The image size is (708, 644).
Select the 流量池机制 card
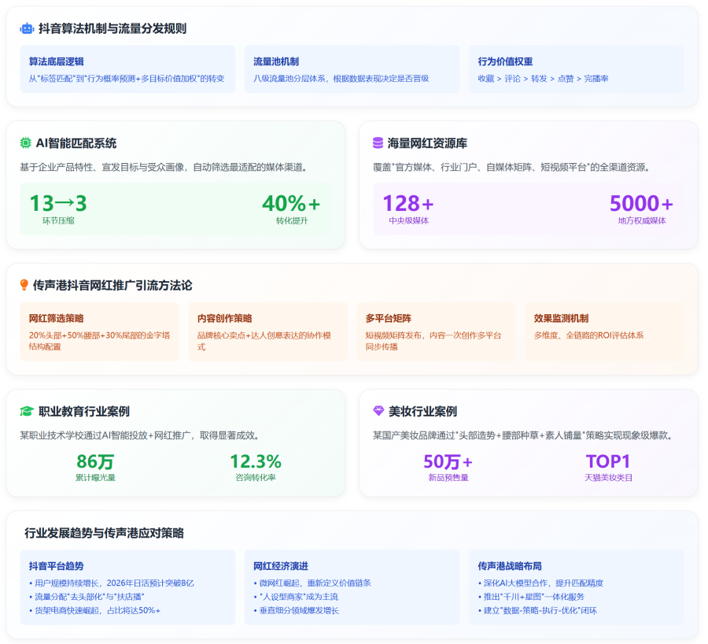(352, 69)
